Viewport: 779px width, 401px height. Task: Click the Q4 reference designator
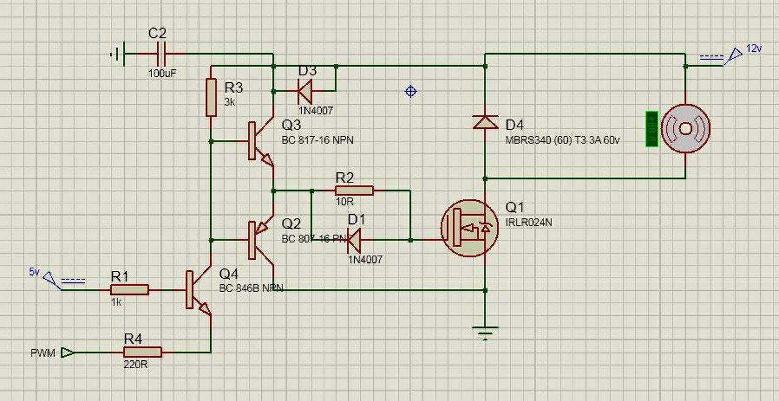pos(229,274)
